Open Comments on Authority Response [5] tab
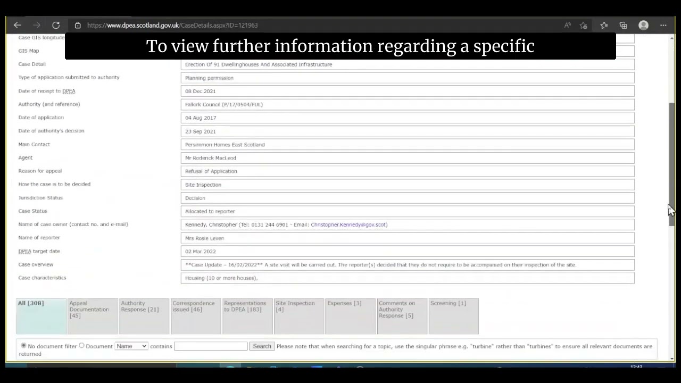 (402, 316)
